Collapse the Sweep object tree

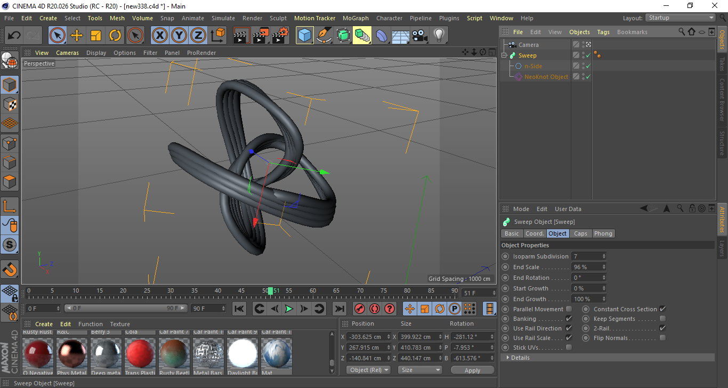504,55
